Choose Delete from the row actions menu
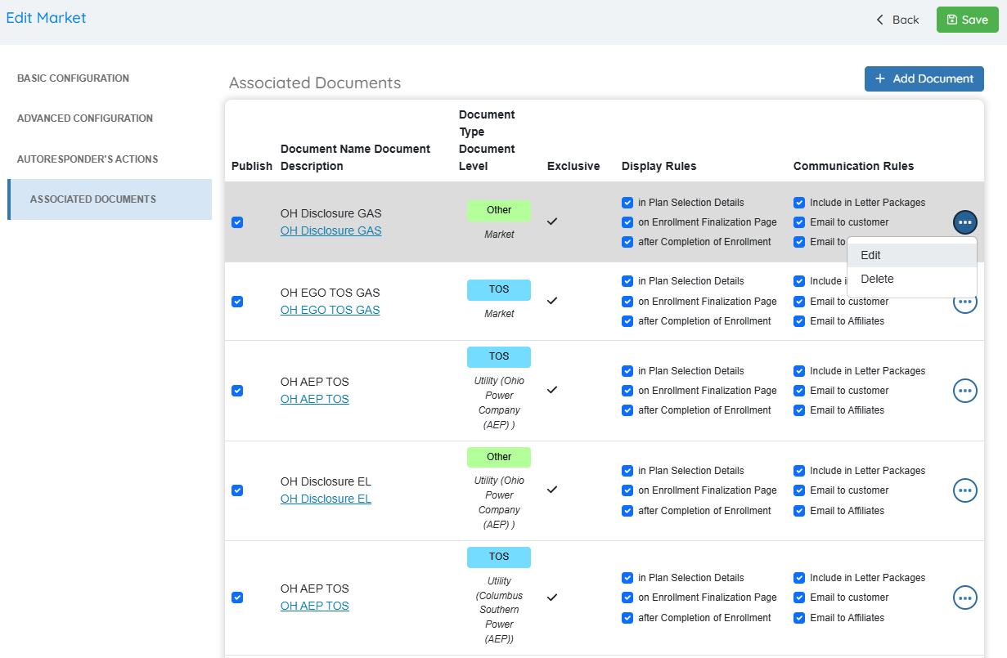 [912, 279]
